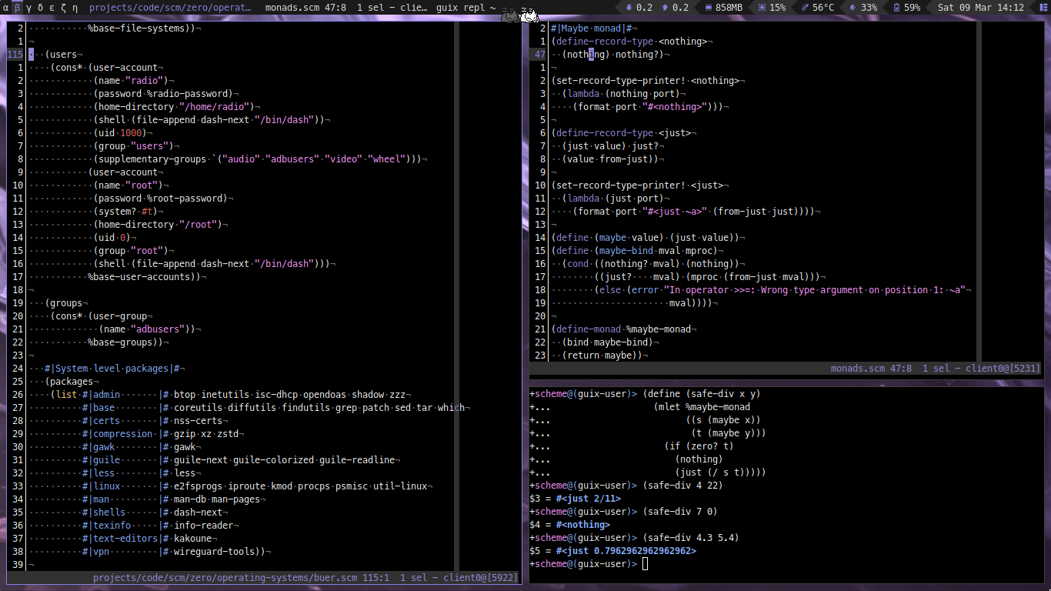This screenshot has height=591, width=1051.
Task: Click the upload speed arrow icon
Action: tap(665, 8)
